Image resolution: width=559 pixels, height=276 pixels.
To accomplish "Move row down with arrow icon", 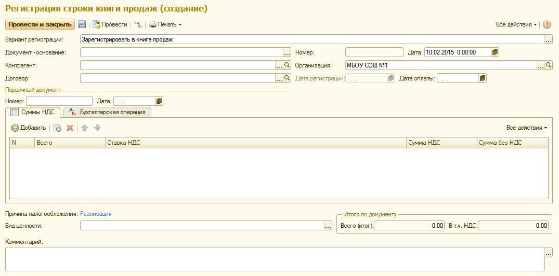I will tap(97, 128).
